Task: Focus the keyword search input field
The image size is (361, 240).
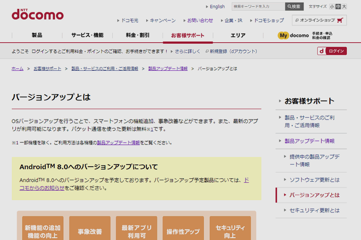Action: point(258,6)
